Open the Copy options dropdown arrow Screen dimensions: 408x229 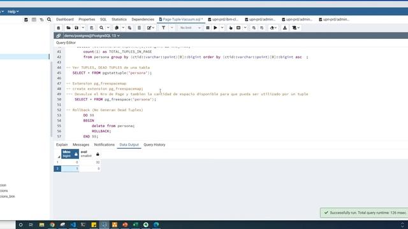[123, 28]
